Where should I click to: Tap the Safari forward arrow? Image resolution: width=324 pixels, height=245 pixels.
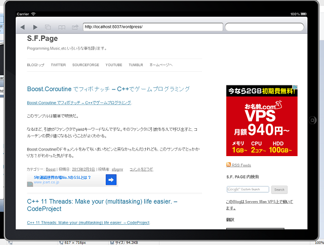pos(35,27)
